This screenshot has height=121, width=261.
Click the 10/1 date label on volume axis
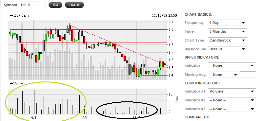pos(84,118)
